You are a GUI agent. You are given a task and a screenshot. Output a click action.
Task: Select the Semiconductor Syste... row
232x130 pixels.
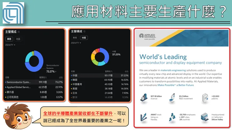click(x=34, y=82)
